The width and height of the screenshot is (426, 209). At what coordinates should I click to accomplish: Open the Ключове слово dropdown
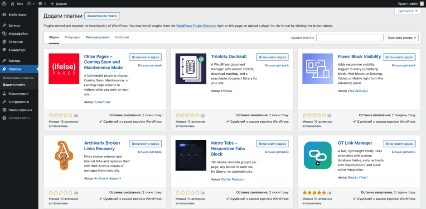pyautogui.click(x=402, y=38)
